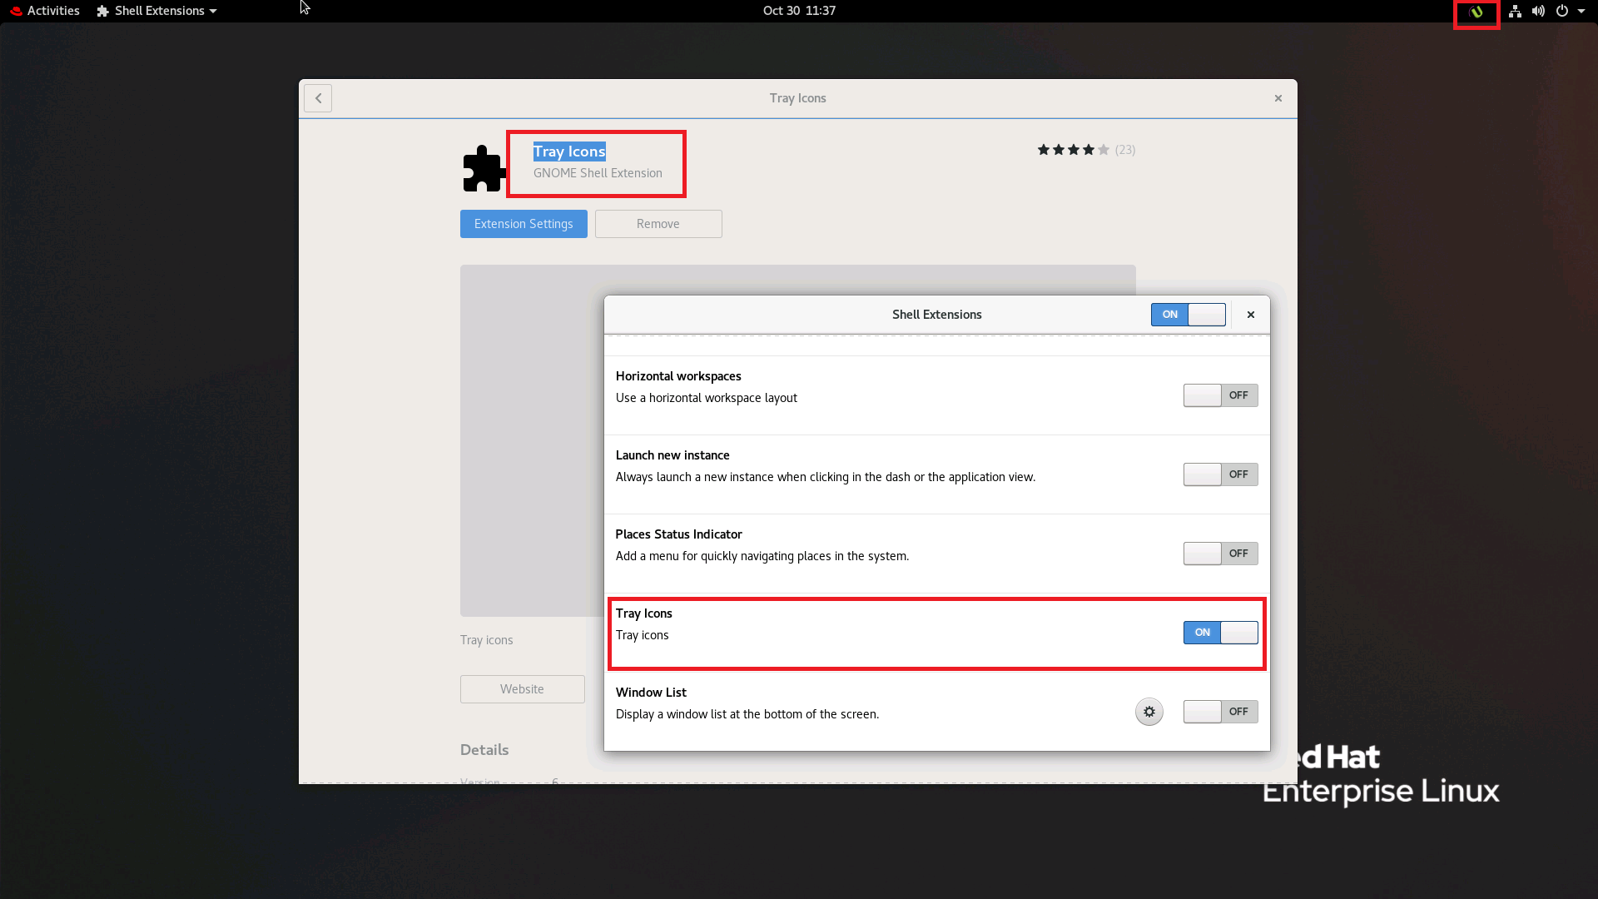Image resolution: width=1598 pixels, height=899 pixels.
Task: Close the Shell Extensions dialog
Action: [1250, 315]
